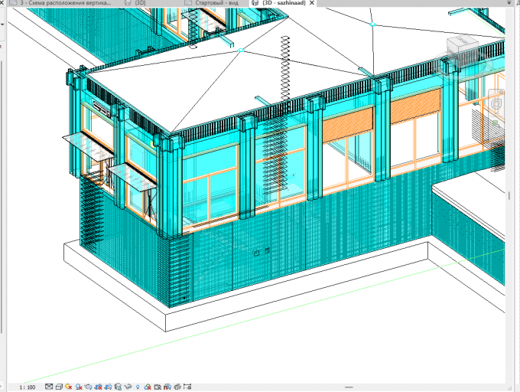Open the Visual Style menu icon

coord(59,387)
